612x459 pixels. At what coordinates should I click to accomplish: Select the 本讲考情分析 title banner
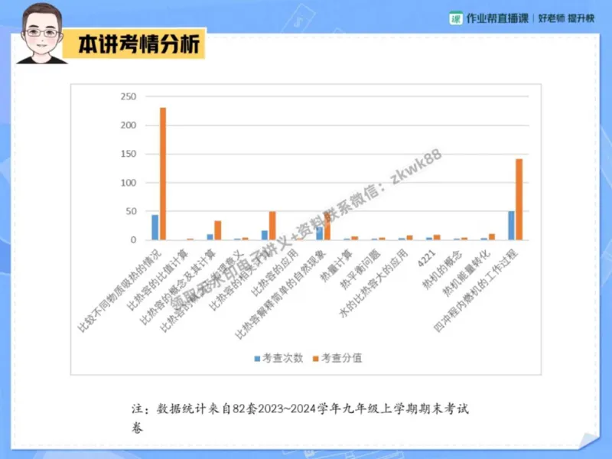pyautogui.click(x=135, y=44)
